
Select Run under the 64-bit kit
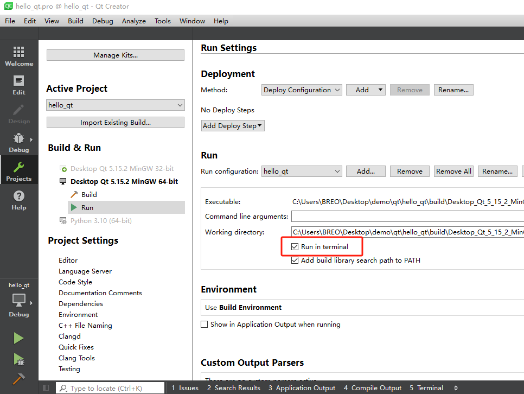[x=126, y=207]
